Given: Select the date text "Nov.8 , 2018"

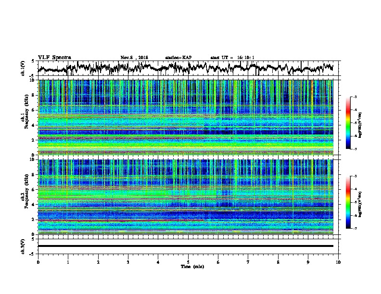Looking at the screenshot, I should click(134, 58).
